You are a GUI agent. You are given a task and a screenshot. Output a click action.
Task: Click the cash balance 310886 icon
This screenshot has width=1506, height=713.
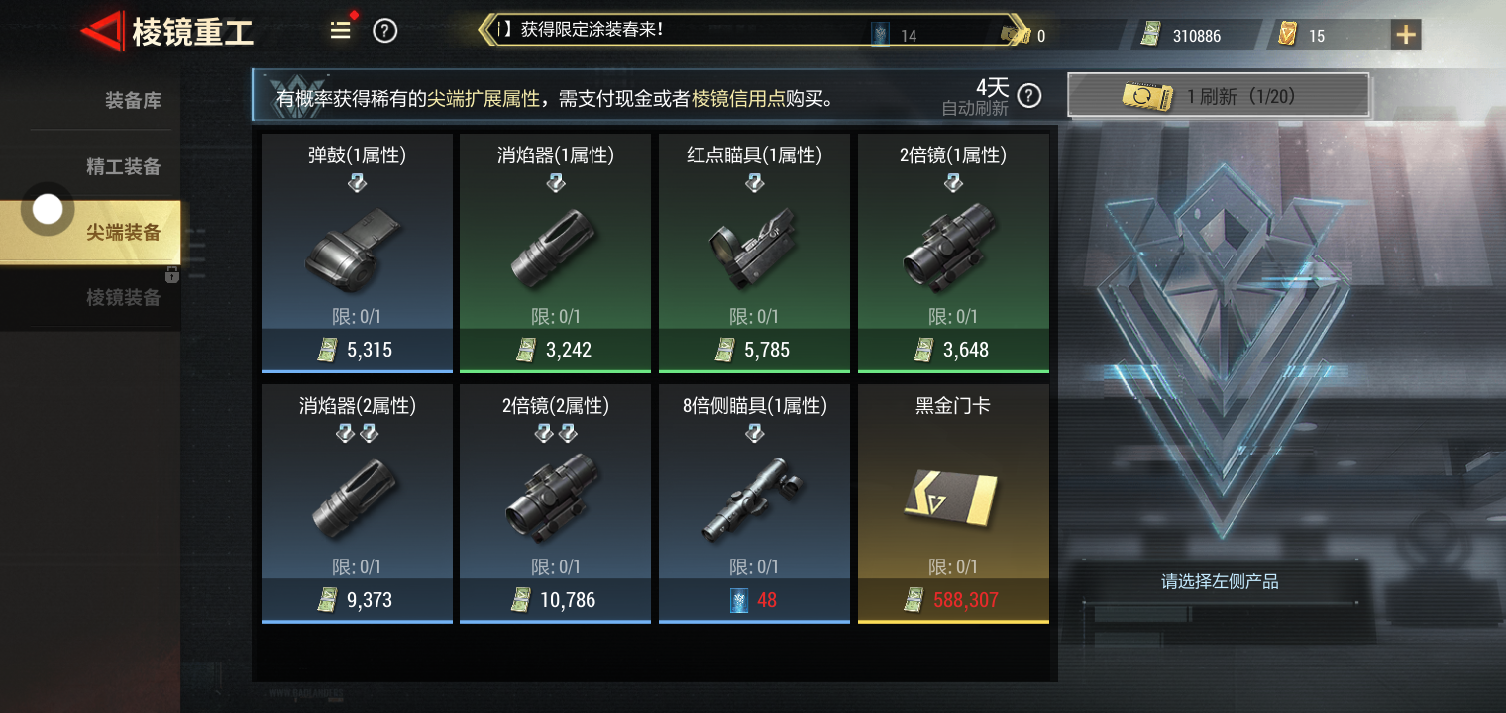point(1149,35)
